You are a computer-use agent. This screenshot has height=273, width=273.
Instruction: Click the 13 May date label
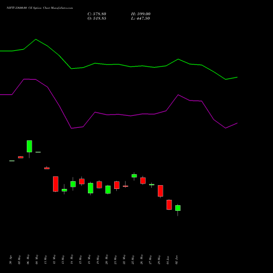(63, 260)
